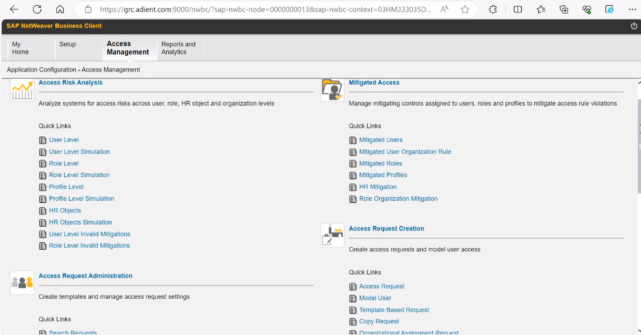Add page to favorites star icon
The image size is (641, 335).
(x=465, y=9)
